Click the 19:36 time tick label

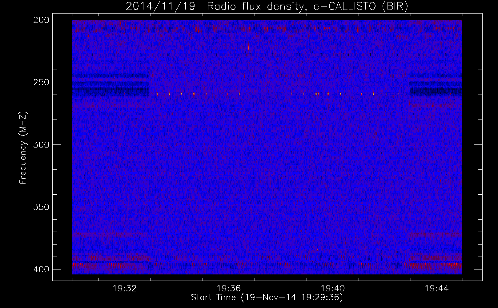(229, 288)
